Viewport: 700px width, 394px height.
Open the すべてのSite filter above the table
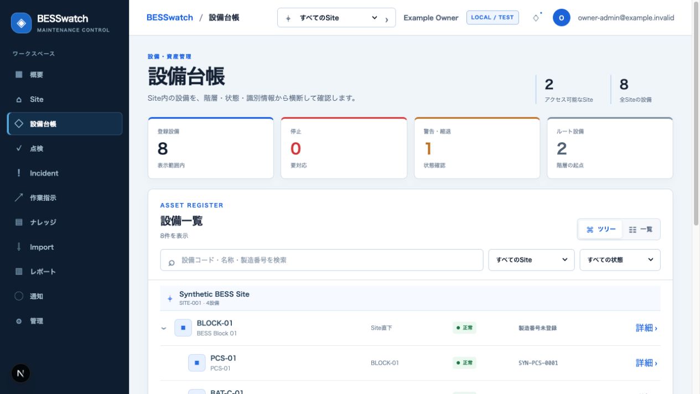click(x=531, y=260)
